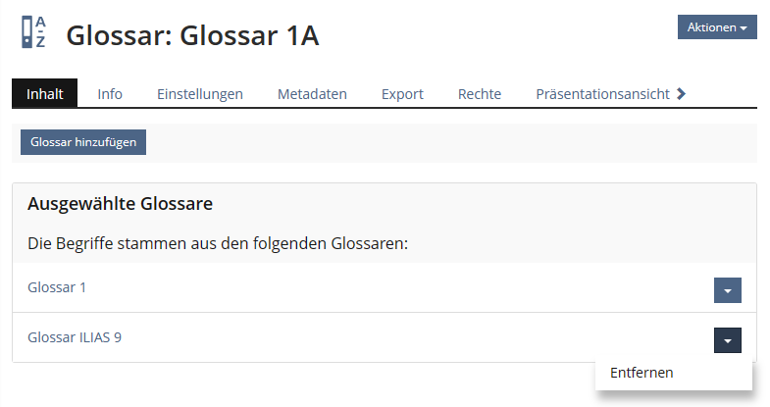Image resolution: width=770 pixels, height=407 pixels.
Task: Click the page title Glossar: Glossar 1A
Action: point(192,35)
